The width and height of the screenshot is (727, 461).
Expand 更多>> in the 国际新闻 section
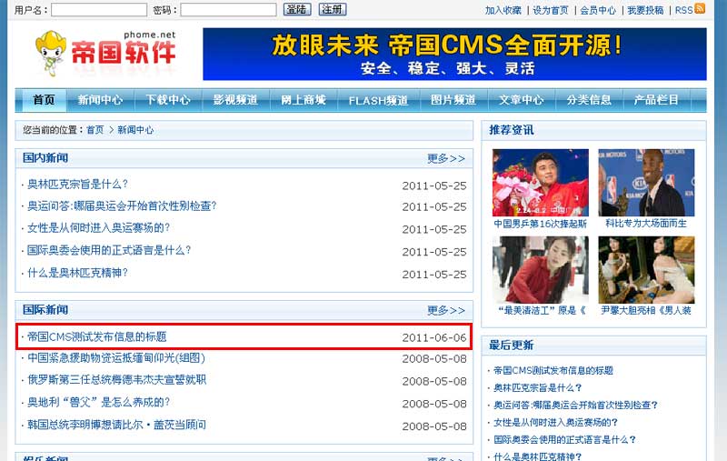pos(446,310)
